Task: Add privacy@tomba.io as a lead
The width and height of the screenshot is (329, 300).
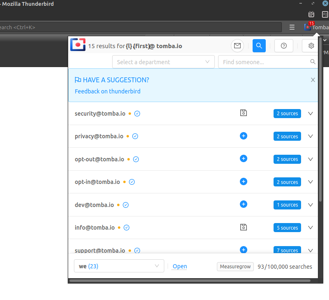Action: click(244, 136)
